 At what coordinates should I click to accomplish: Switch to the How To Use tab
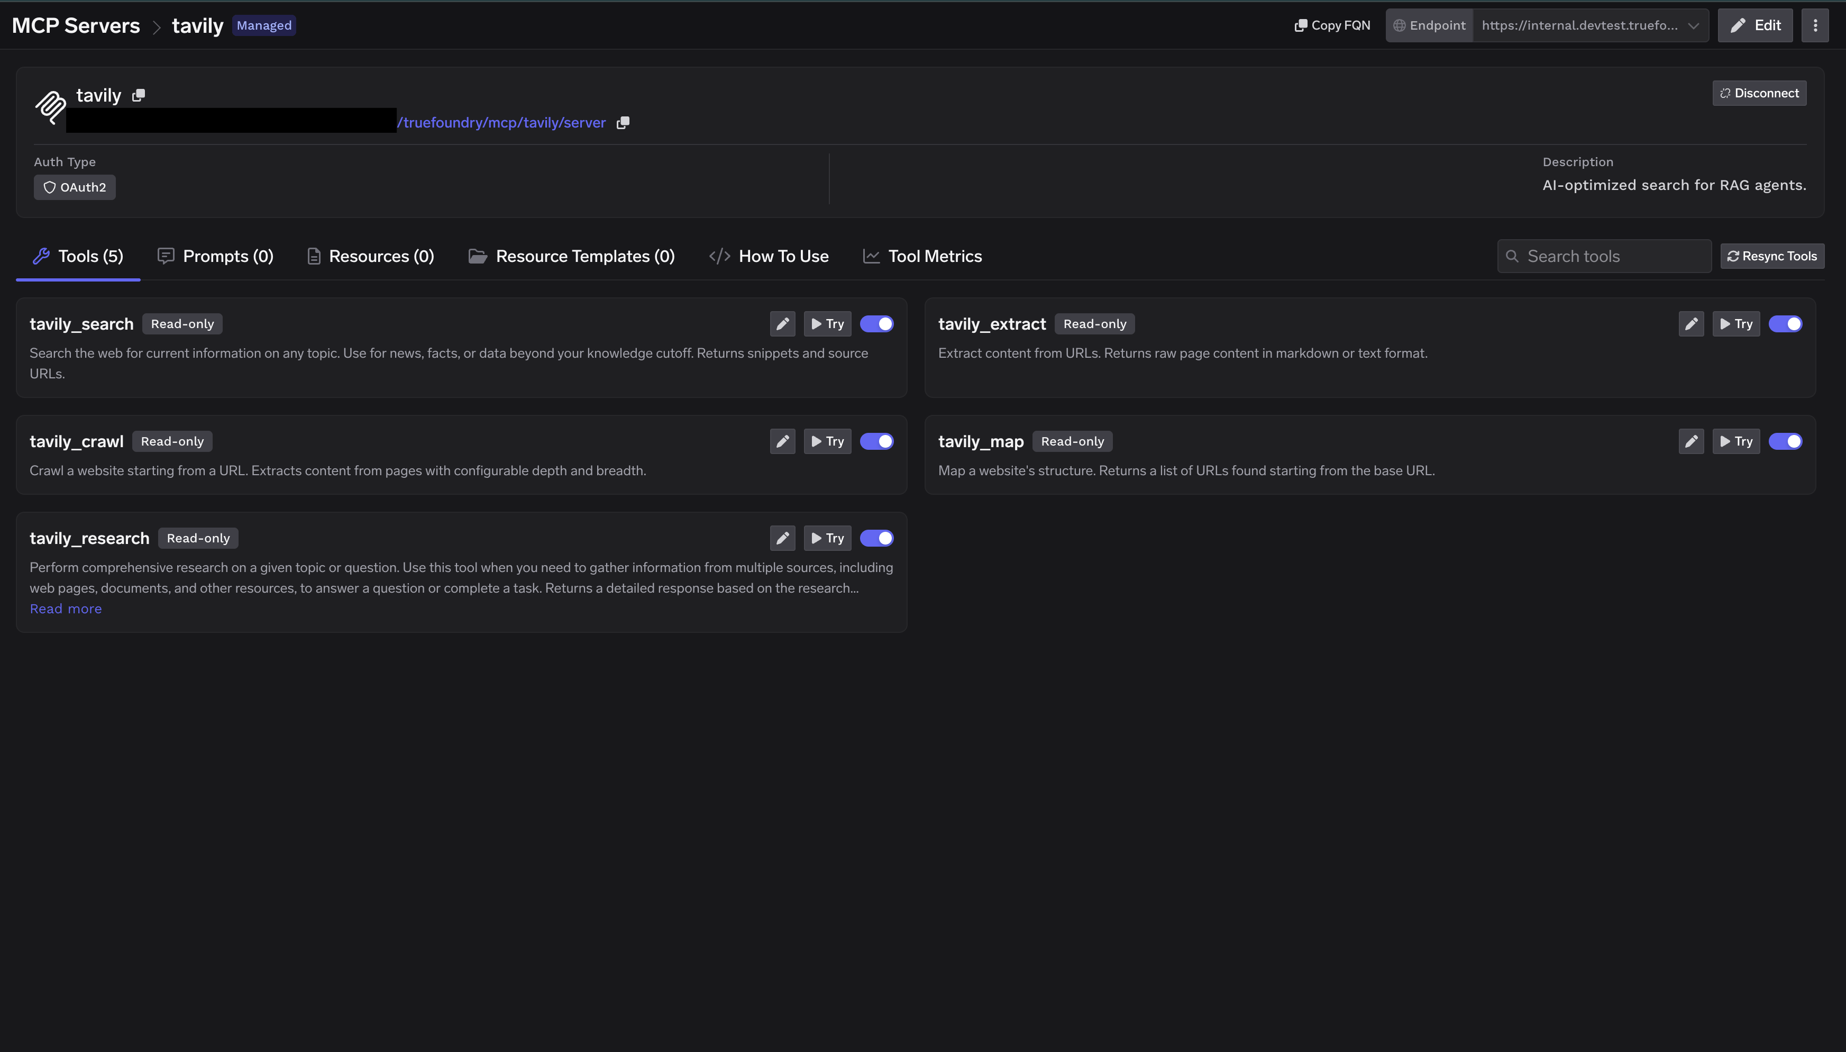(769, 257)
